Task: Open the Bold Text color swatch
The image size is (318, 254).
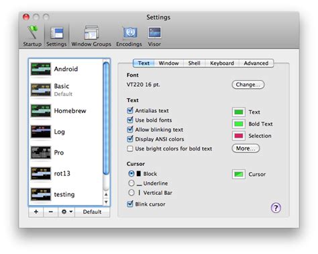Action: tap(239, 124)
